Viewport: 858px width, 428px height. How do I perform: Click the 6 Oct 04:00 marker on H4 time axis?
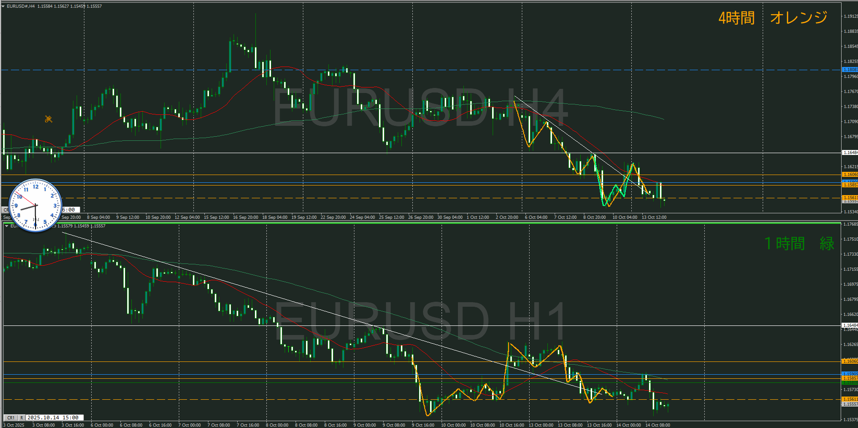[x=536, y=217]
